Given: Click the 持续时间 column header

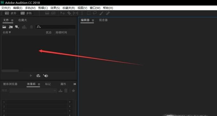Looking at the screenshot, I should click(61, 33).
